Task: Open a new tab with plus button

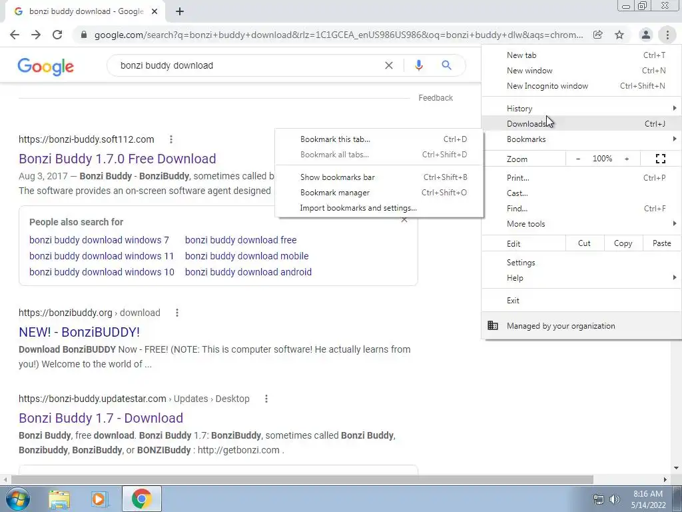Action: click(x=180, y=11)
